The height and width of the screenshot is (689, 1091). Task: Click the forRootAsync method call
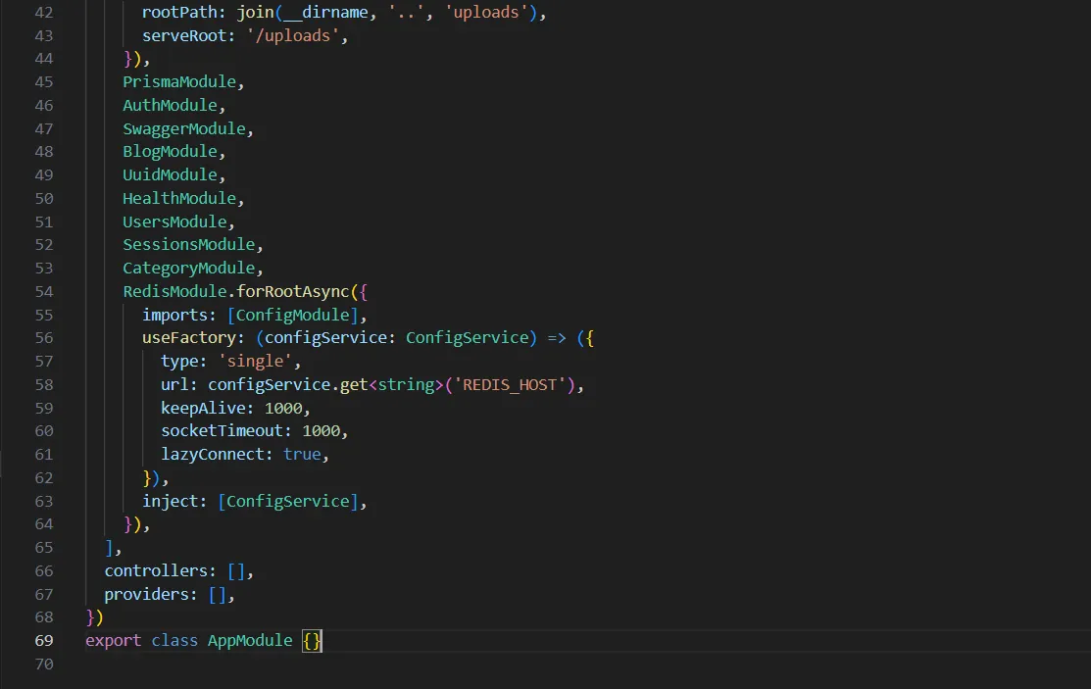[x=292, y=292]
